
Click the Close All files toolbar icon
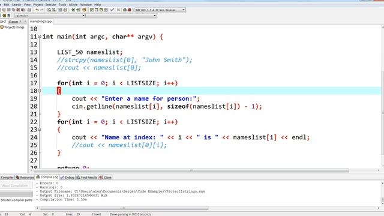point(23,10)
